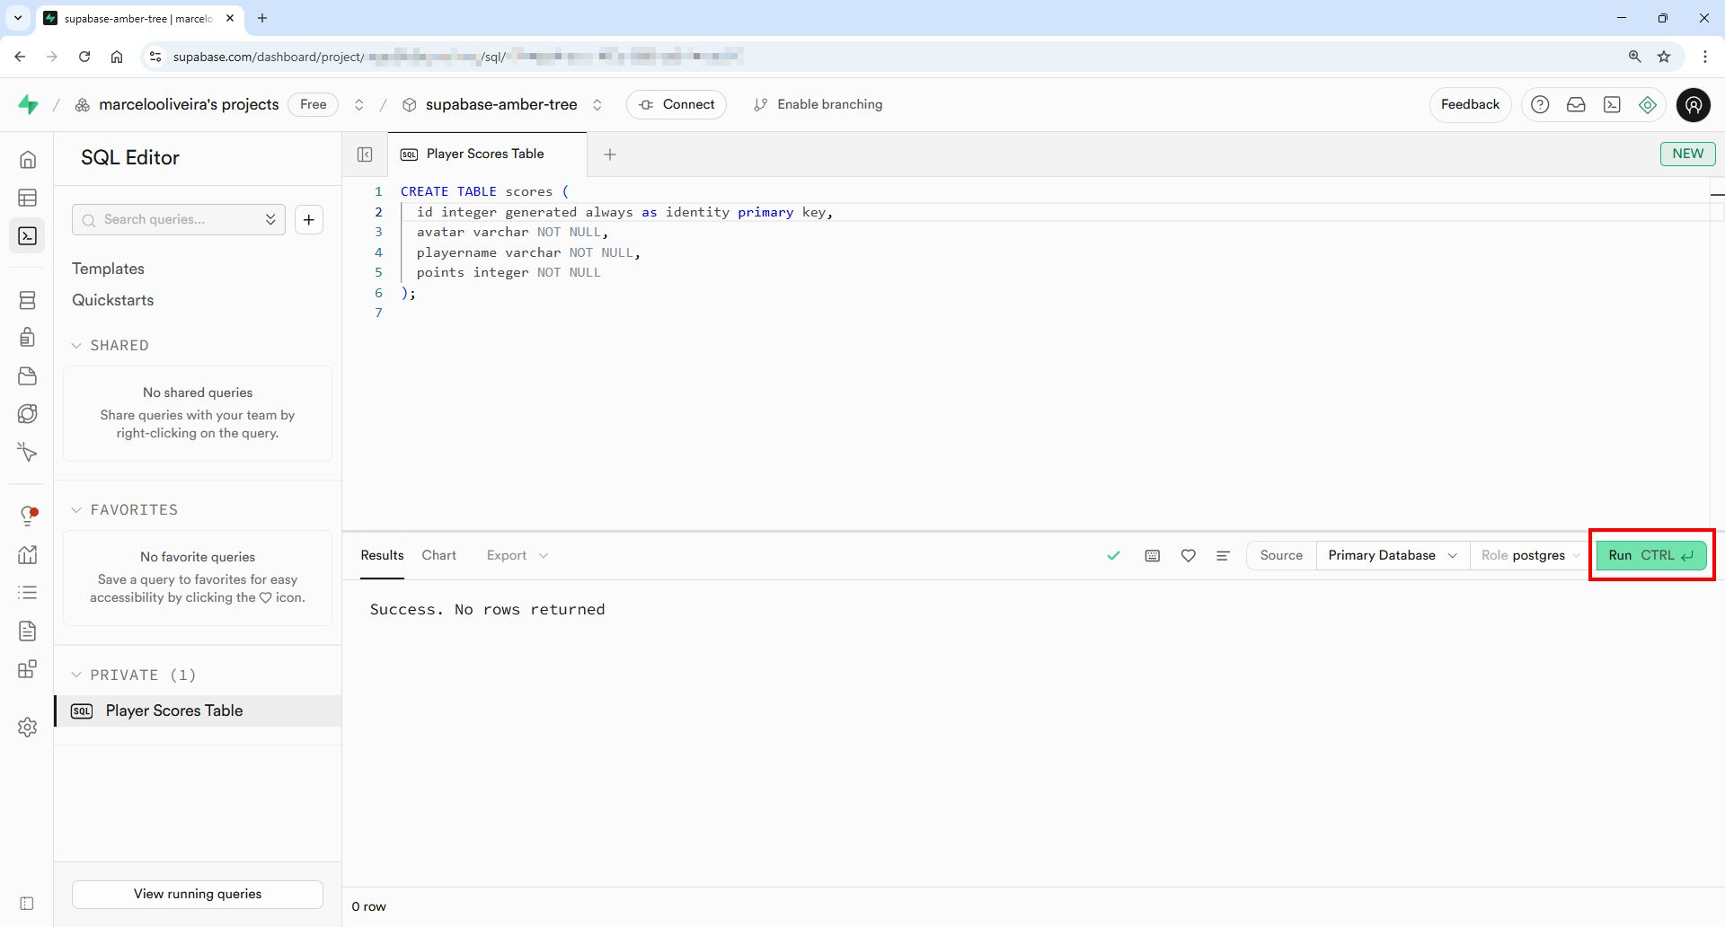Favorite the query with the heart icon
The image size is (1725, 927).
click(x=1188, y=555)
